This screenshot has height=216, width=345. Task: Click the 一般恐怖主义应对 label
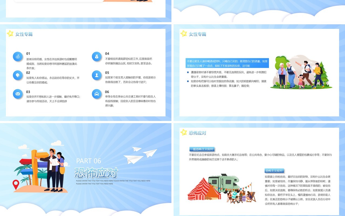point(202,149)
